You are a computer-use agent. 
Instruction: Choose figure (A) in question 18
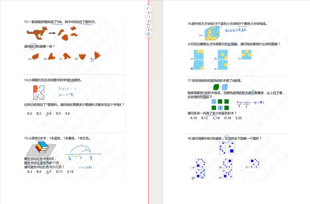pyautogui.click(x=200, y=163)
